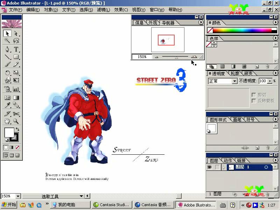This screenshot has height=210, width=280.
Task: Select the Gradient tool
Action: [16, 98]
